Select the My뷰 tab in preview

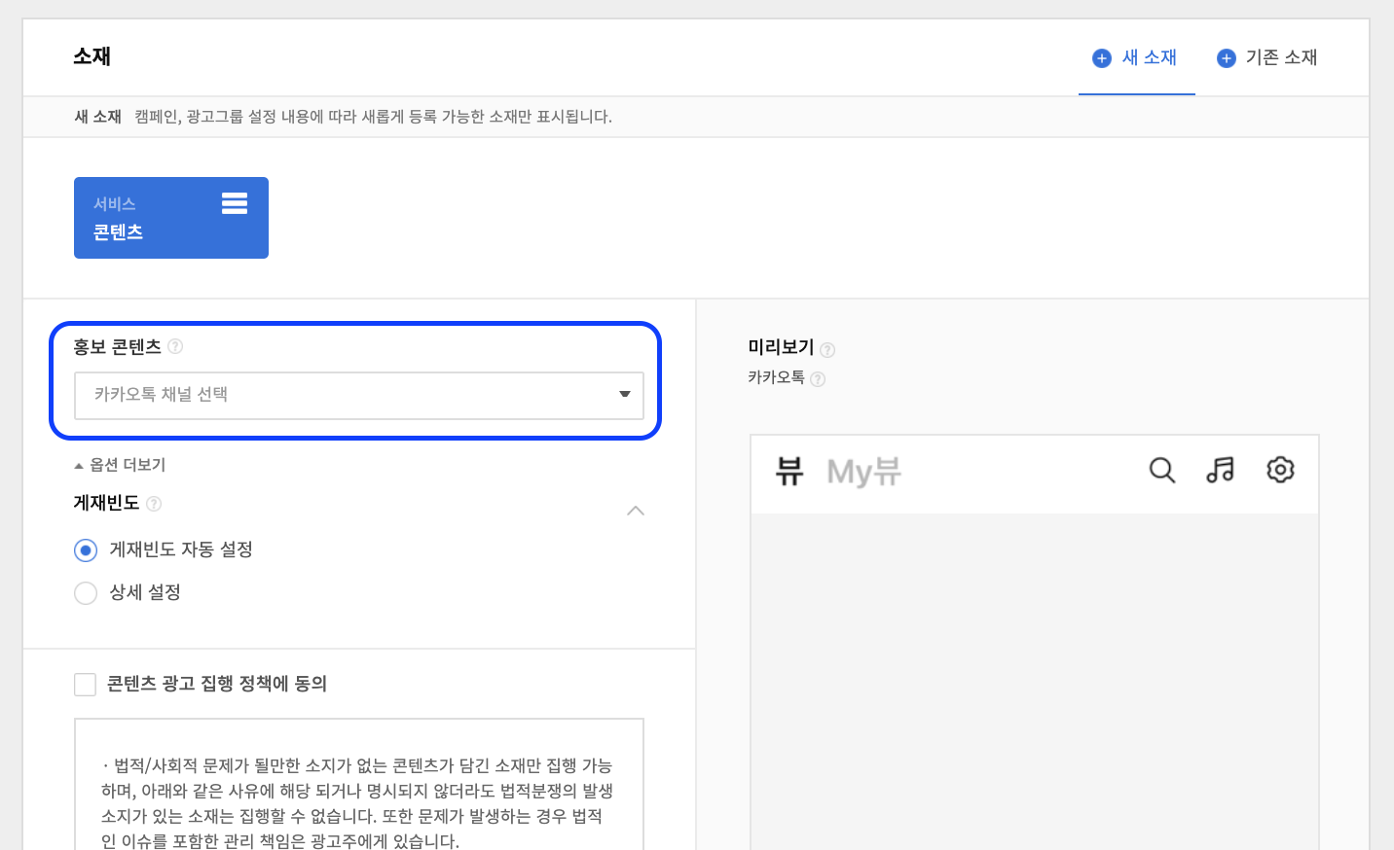click(864, 472)
